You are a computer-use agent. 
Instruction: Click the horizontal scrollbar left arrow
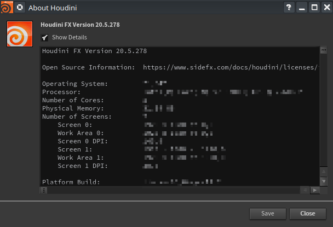[x=305, y=190]
